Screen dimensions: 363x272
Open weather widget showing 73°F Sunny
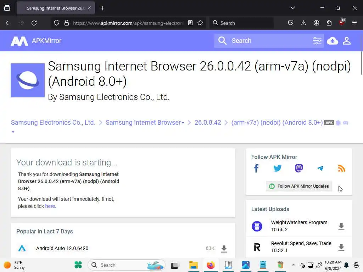pos(14,265)
